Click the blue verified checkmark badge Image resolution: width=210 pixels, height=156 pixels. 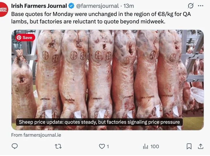pos(71,6)
